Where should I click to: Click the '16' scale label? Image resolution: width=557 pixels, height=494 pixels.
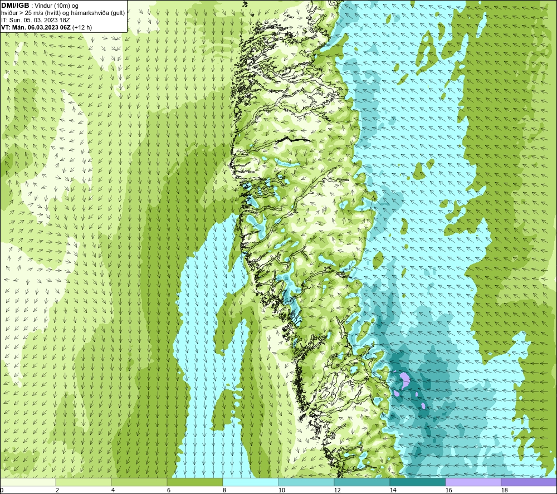point(448,491)
